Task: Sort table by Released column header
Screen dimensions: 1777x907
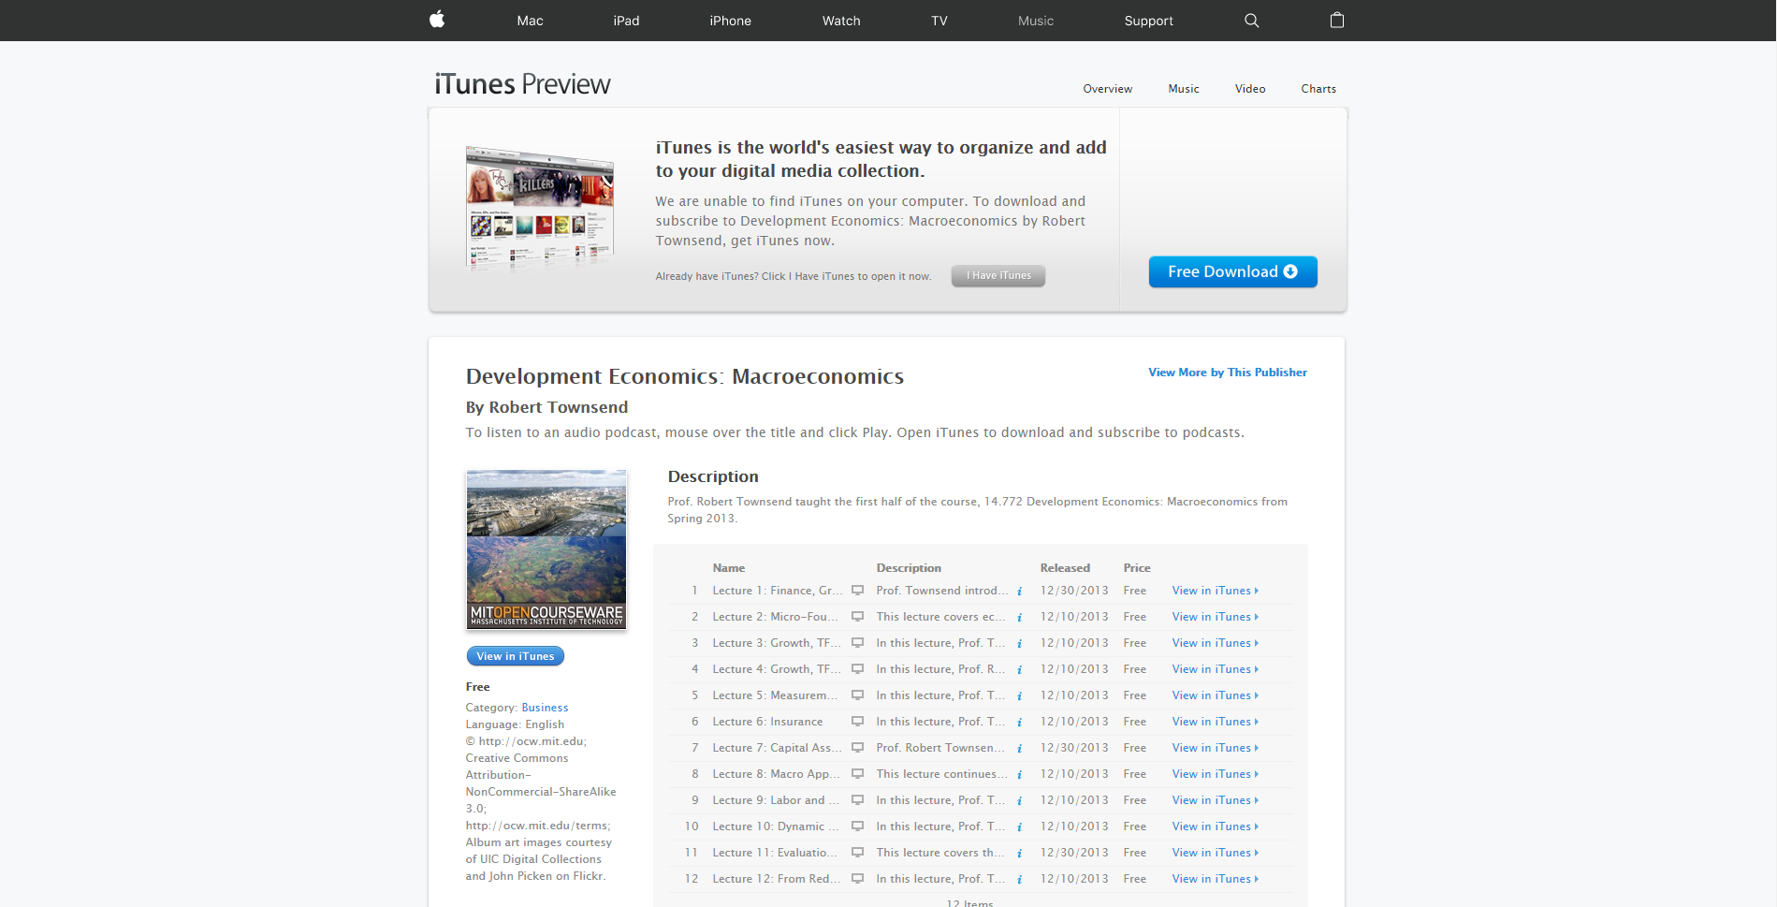Action: [1065, 568]
